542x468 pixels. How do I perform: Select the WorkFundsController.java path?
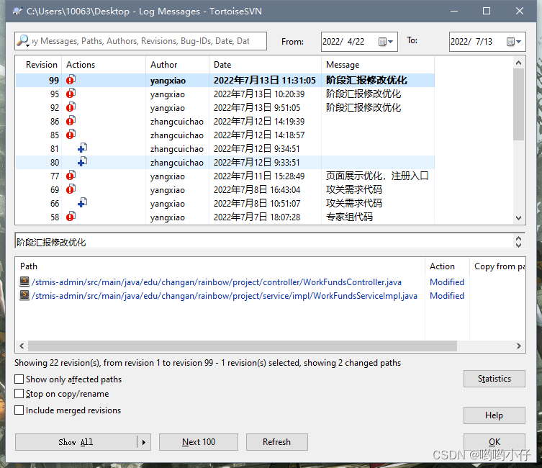[217, 282]
